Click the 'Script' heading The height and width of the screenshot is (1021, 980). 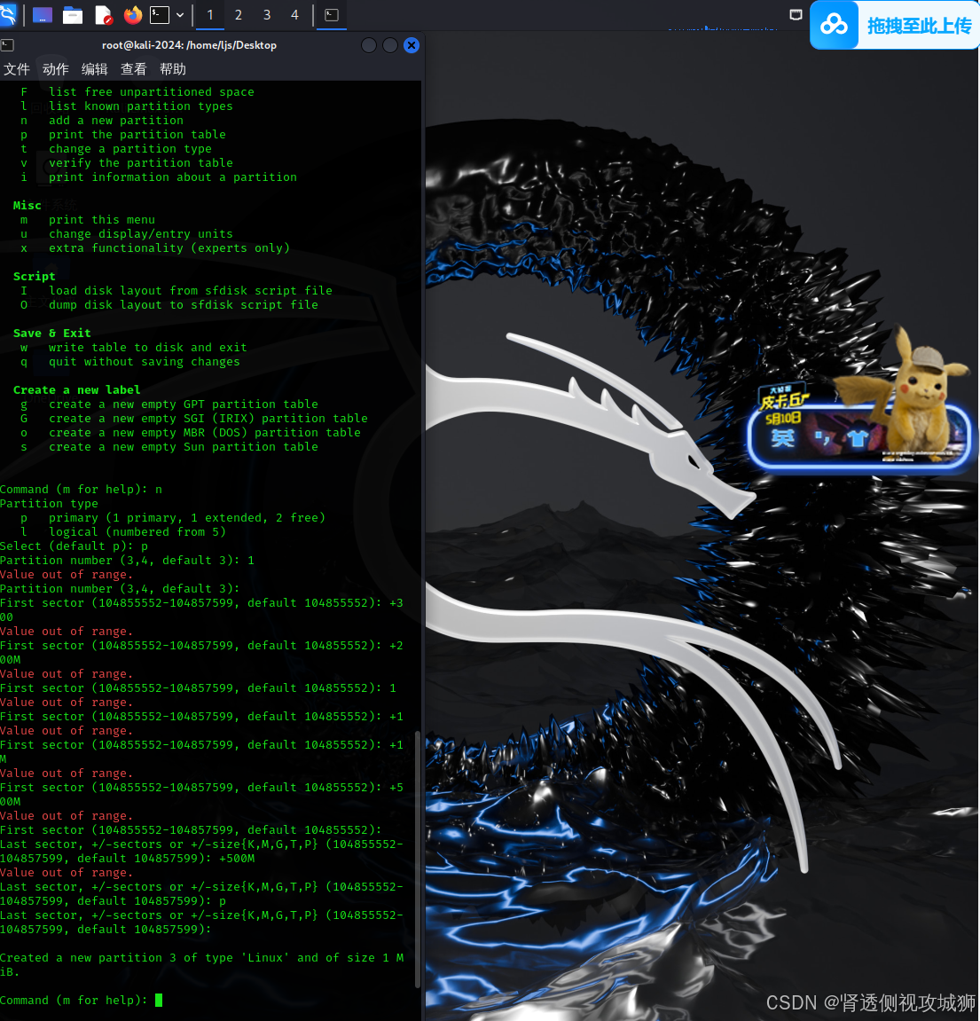click(35, 276)
